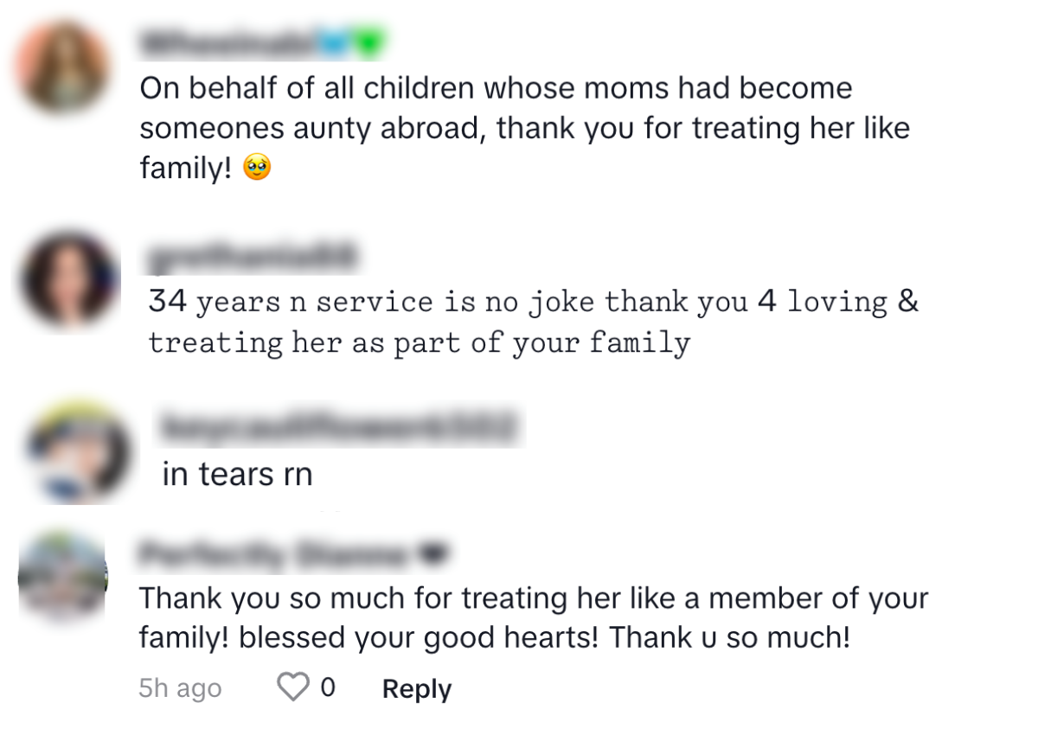Click Reply under the last comment
Image resolution: width=1038 pixels, height=735 pixels.
[x=417, y=689]
